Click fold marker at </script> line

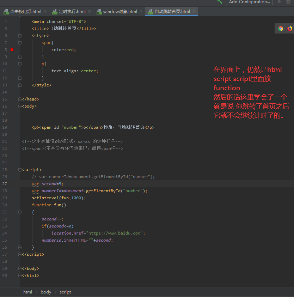[20, 254]
